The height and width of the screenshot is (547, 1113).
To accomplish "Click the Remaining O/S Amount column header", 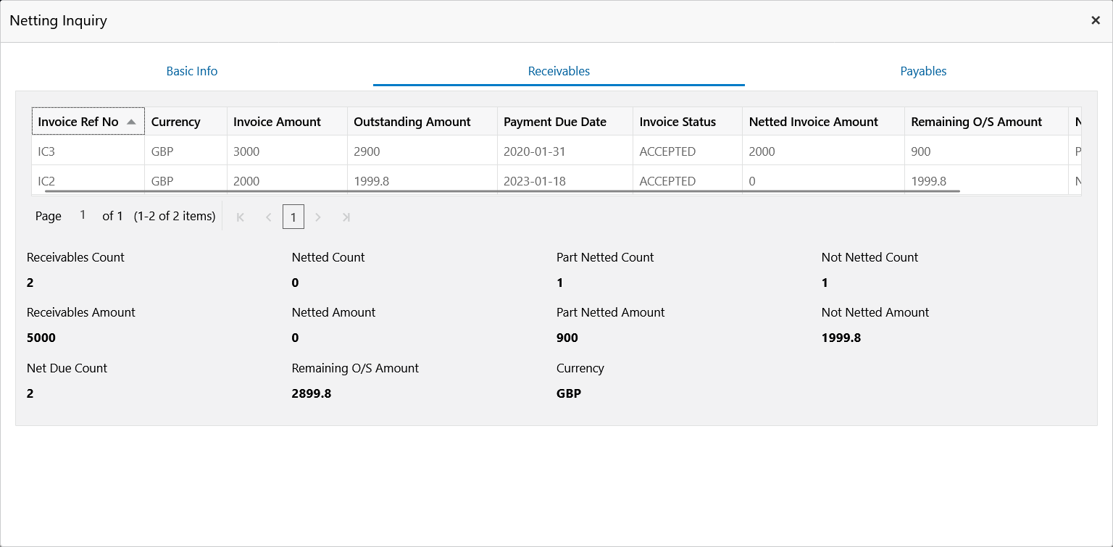I will click(986, 122).
